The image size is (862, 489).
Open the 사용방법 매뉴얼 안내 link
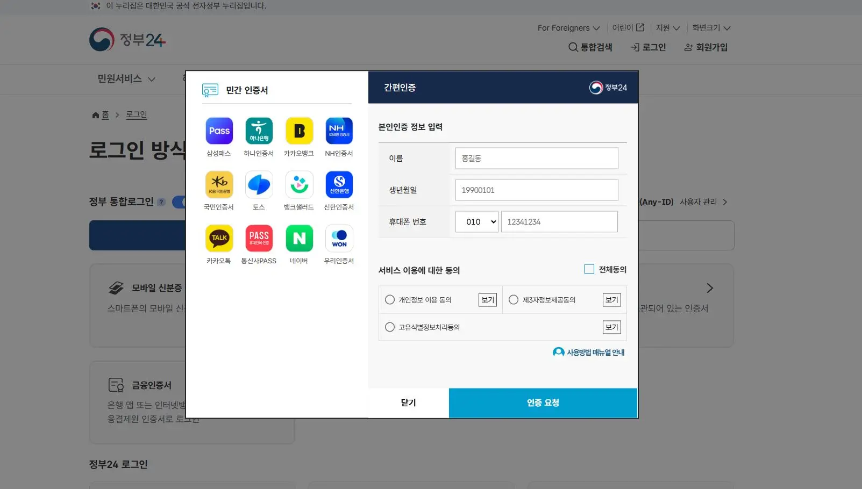coord(589,352)
